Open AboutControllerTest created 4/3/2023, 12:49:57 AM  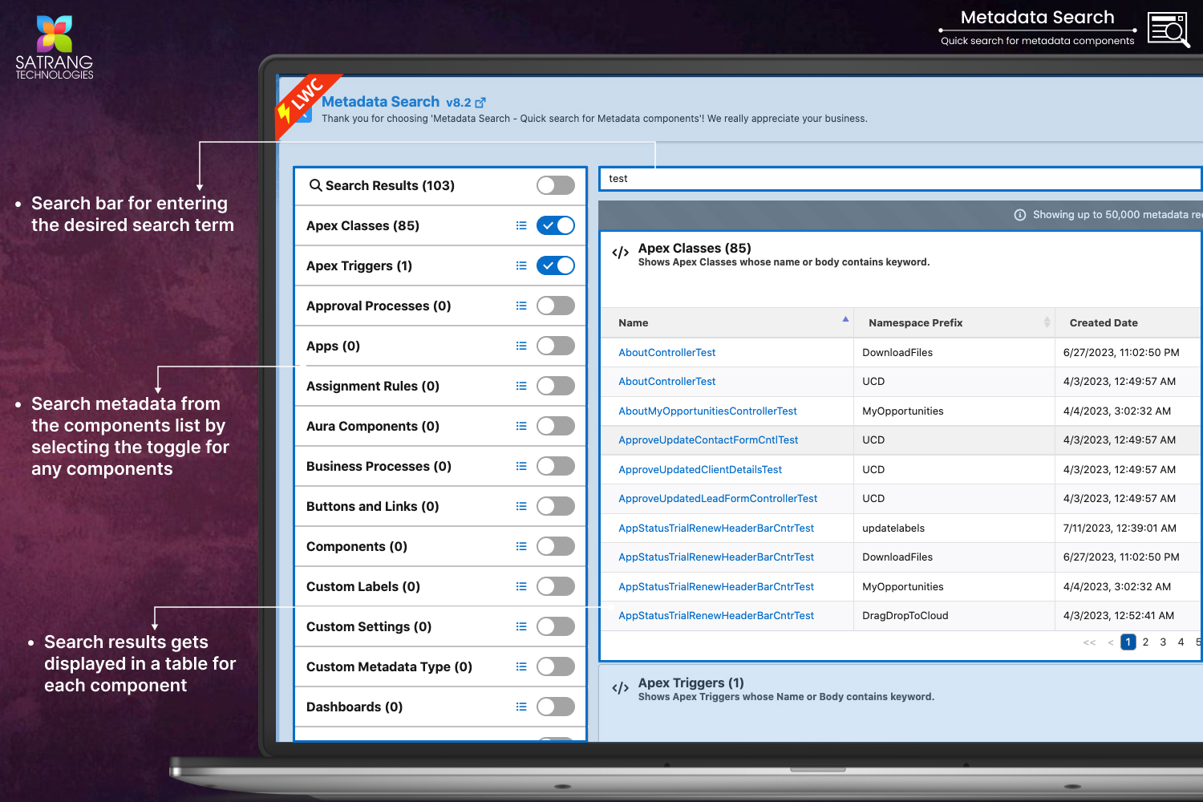pos(666,381)
